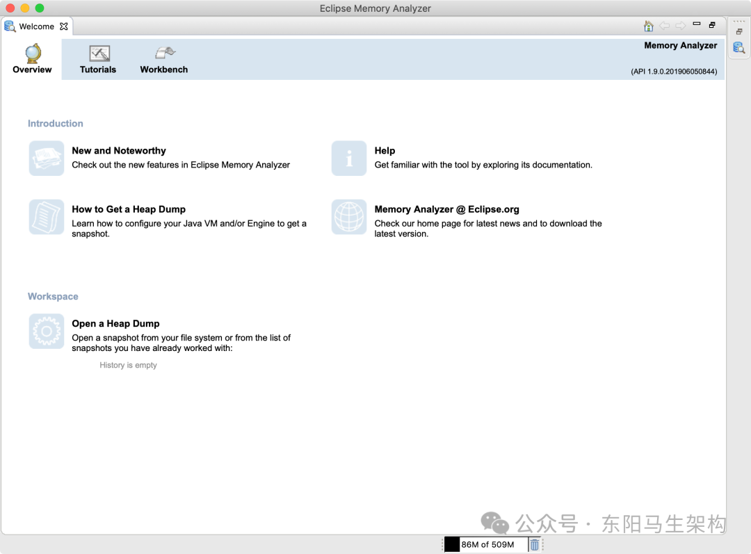Click the Eclipse.org globe icon
Viewport: 751px width, 554px height.
point(349,217)
